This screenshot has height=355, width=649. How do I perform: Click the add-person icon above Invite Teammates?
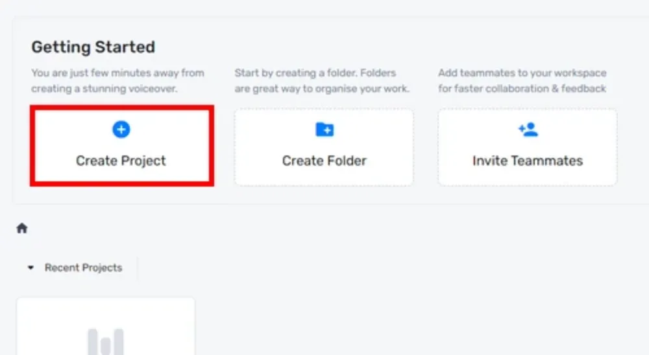(528, 130)
